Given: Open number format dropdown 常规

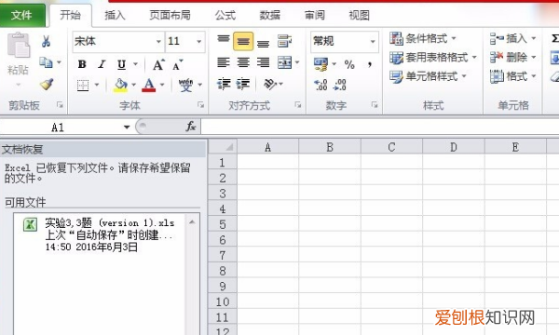Looking at the screenshot, I should pyautogui.click(x=373, y=41).
